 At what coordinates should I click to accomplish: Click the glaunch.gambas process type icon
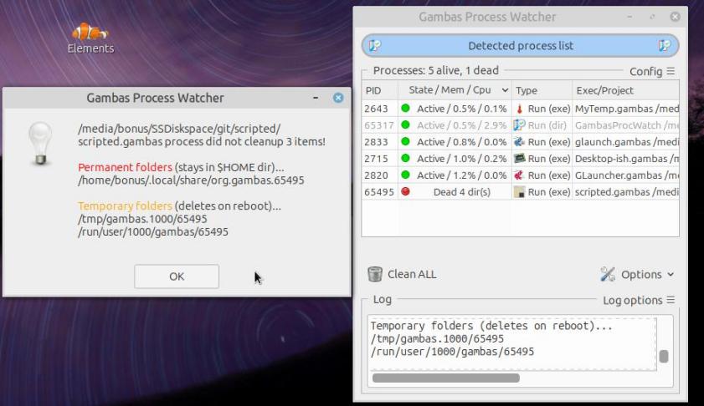coord(519,142)
